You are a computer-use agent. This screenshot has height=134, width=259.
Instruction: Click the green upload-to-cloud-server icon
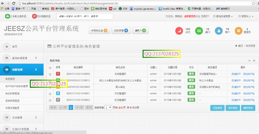tap(8, 16)
